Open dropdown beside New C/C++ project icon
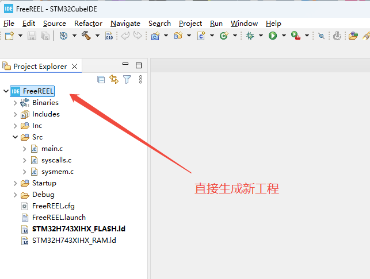The height and width of the screenshot is (279, 370). [166, 36]
